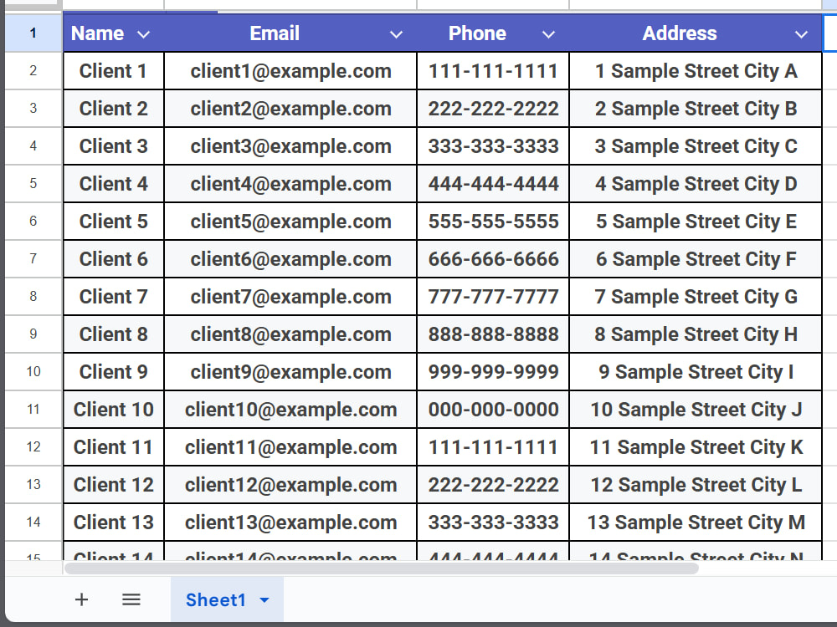Viewport: 837px width, 627px height.
Task: Select phone cell 888-888-8888
Action: (493, 334)
